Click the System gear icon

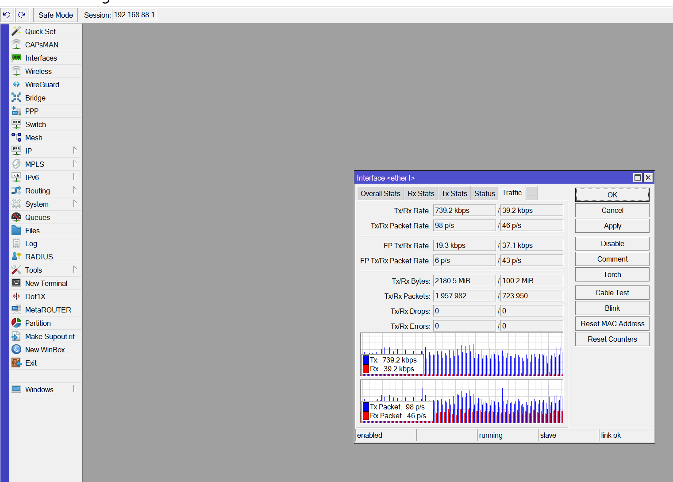(x=16, y=204)
